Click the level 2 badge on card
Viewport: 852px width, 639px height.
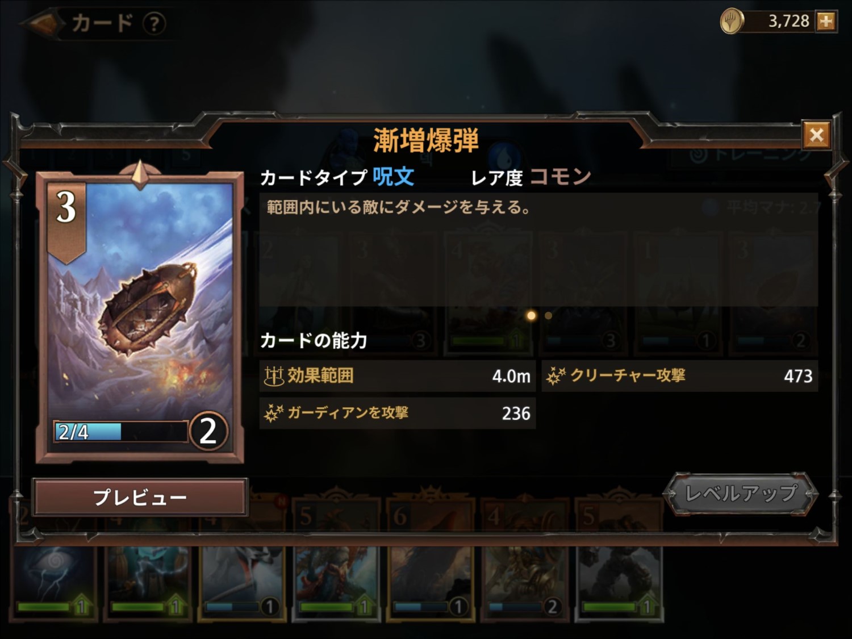[x=208, y=431]
